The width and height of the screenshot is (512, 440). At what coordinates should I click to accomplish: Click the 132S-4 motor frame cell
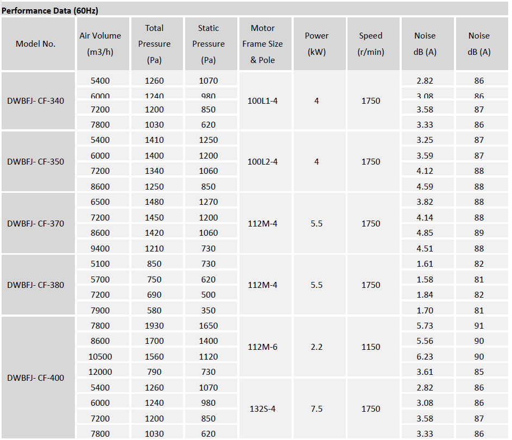(x=263, y=409)
